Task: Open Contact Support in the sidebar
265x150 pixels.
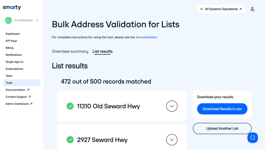Action: tap(16, 97)
